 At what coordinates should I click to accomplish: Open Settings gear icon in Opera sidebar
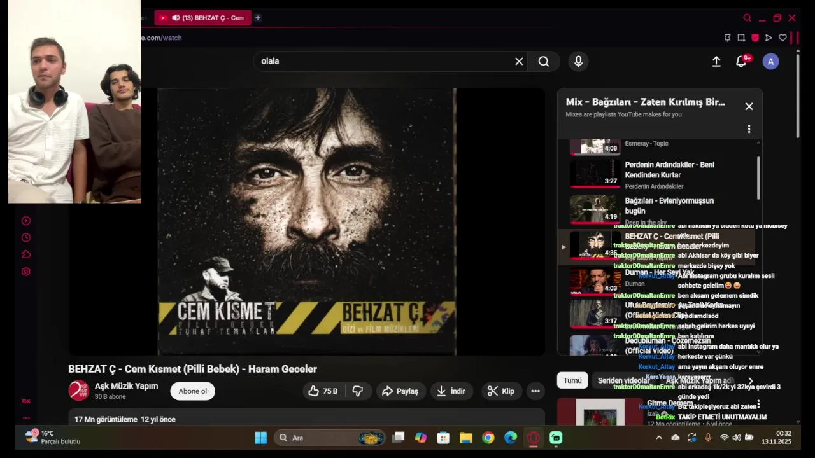pyautogui.click(x=26, y=272)
